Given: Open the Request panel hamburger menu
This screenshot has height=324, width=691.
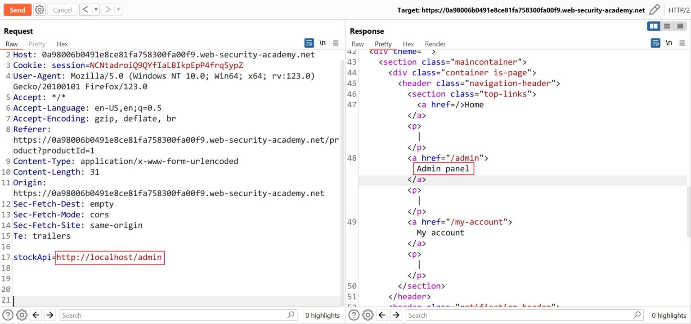Looking at the screenshot, I should 336,43.
